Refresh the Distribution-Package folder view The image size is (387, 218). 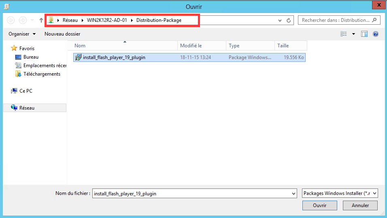click(x=289, y=20)
